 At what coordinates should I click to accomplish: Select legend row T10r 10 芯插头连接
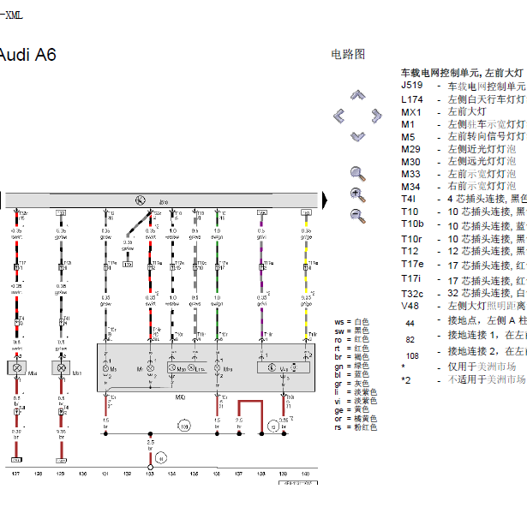click(463, 239)
